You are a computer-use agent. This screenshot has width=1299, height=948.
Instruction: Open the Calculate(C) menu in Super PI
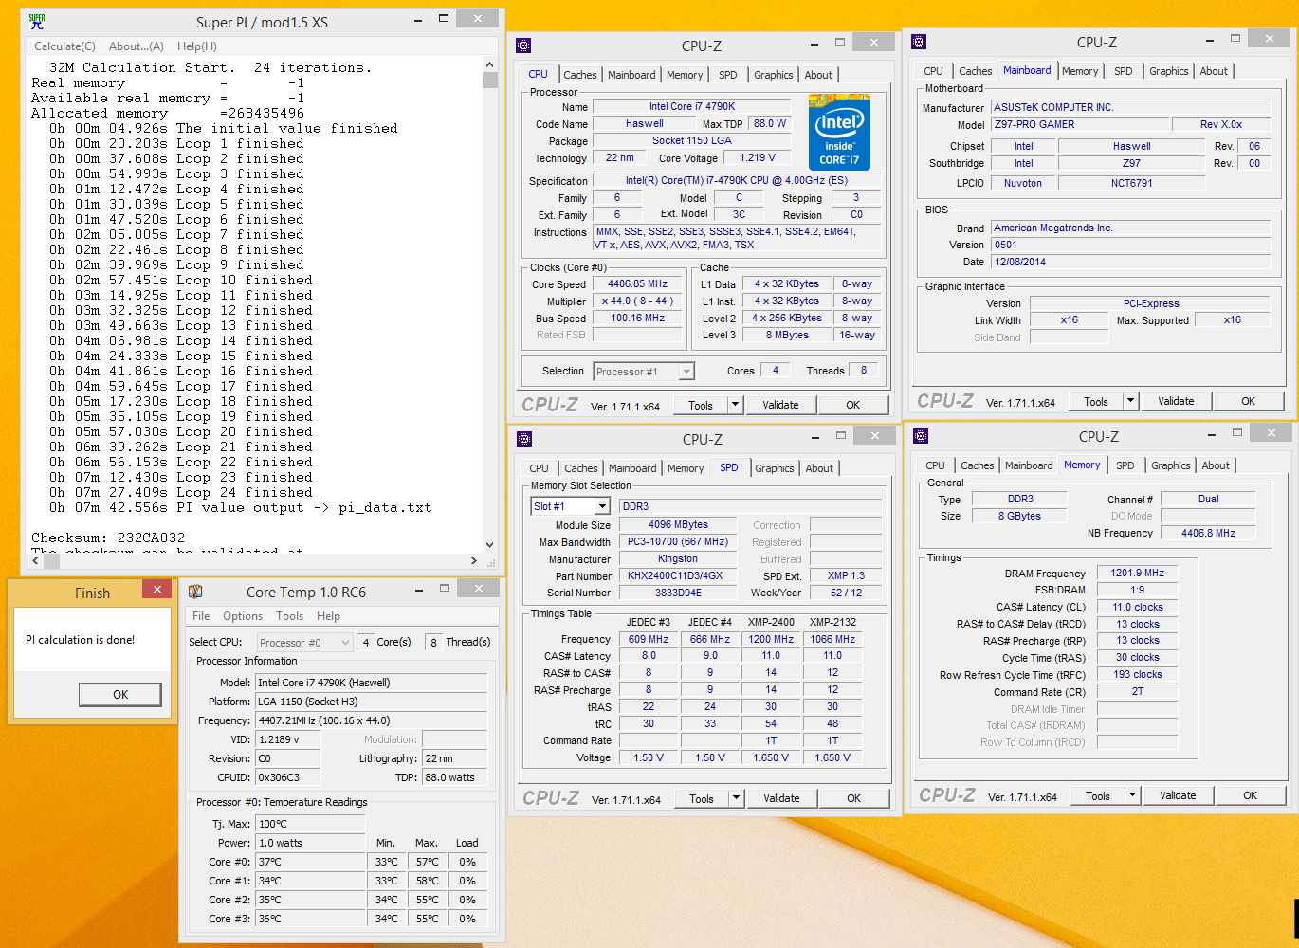coord(64,46)
